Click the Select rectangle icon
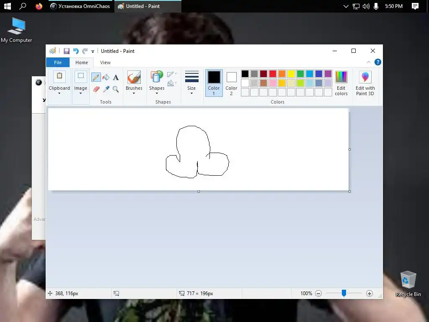 (x=81, y=76)
